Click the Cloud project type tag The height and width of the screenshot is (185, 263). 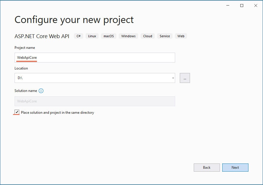pos(148,36)
